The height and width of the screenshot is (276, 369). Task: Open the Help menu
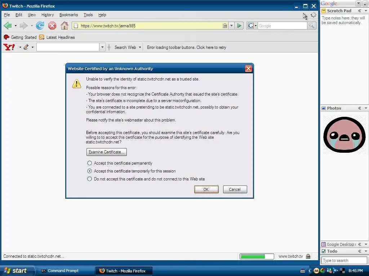pos(102,15)
